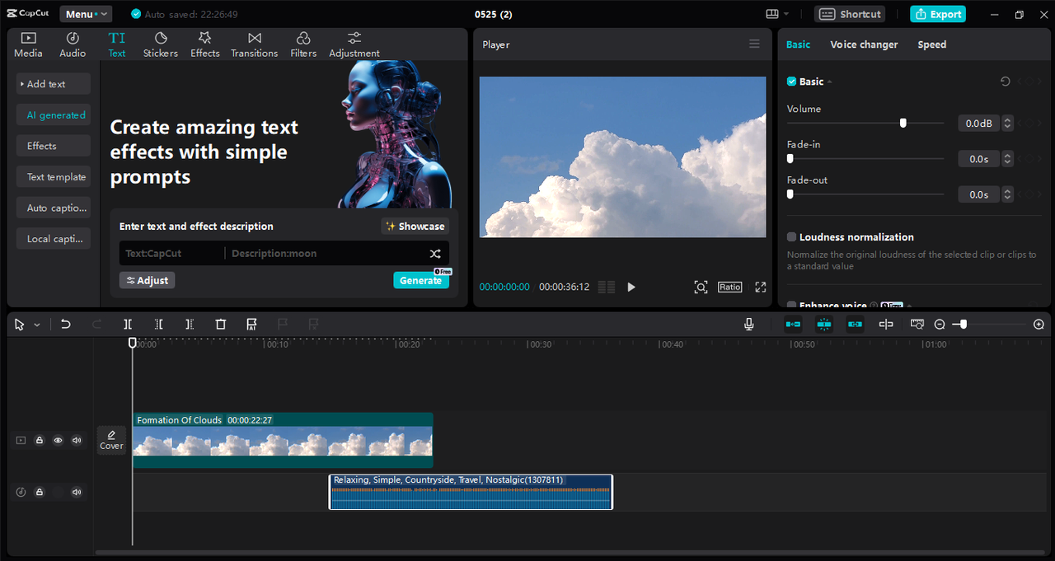The height and width of the screenshot is (561, 1055).
Task: Click the microphone record voiceover icon
Action: click(x=749, y=325)
